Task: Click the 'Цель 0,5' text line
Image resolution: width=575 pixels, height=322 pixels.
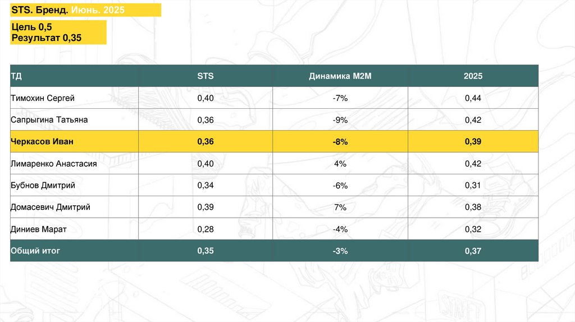Action: (x=31, y=27)
